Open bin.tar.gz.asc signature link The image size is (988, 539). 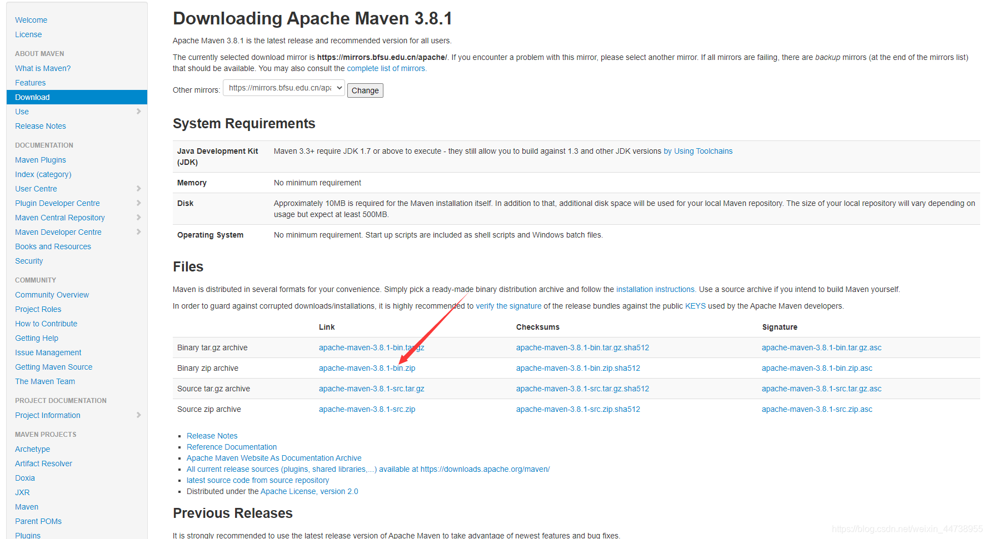(x=822, y=347)
